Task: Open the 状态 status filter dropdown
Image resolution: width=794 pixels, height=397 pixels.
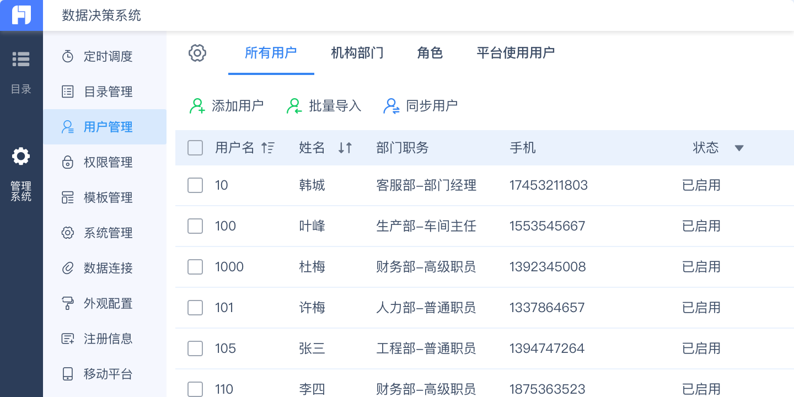Action: 739,148
